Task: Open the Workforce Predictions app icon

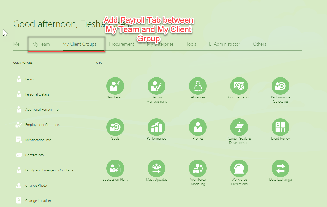Action: (239, 168)
